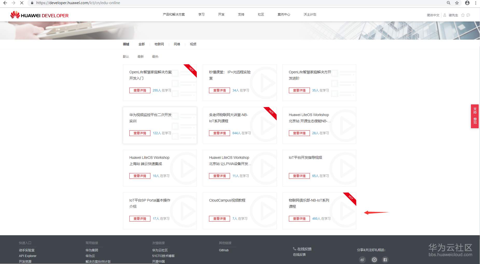The width and height of the screenshot is (480, 264).
Task: Open the CloudCampus视频教程 course title
Action: coord(227,200)
